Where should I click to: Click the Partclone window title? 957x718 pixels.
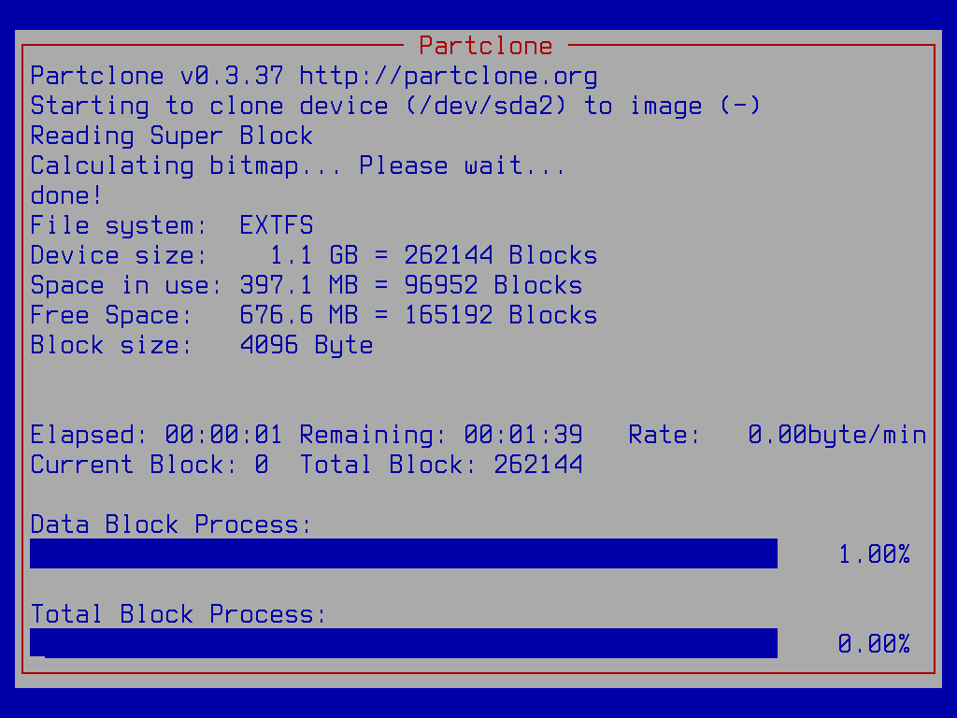point(486,46)
